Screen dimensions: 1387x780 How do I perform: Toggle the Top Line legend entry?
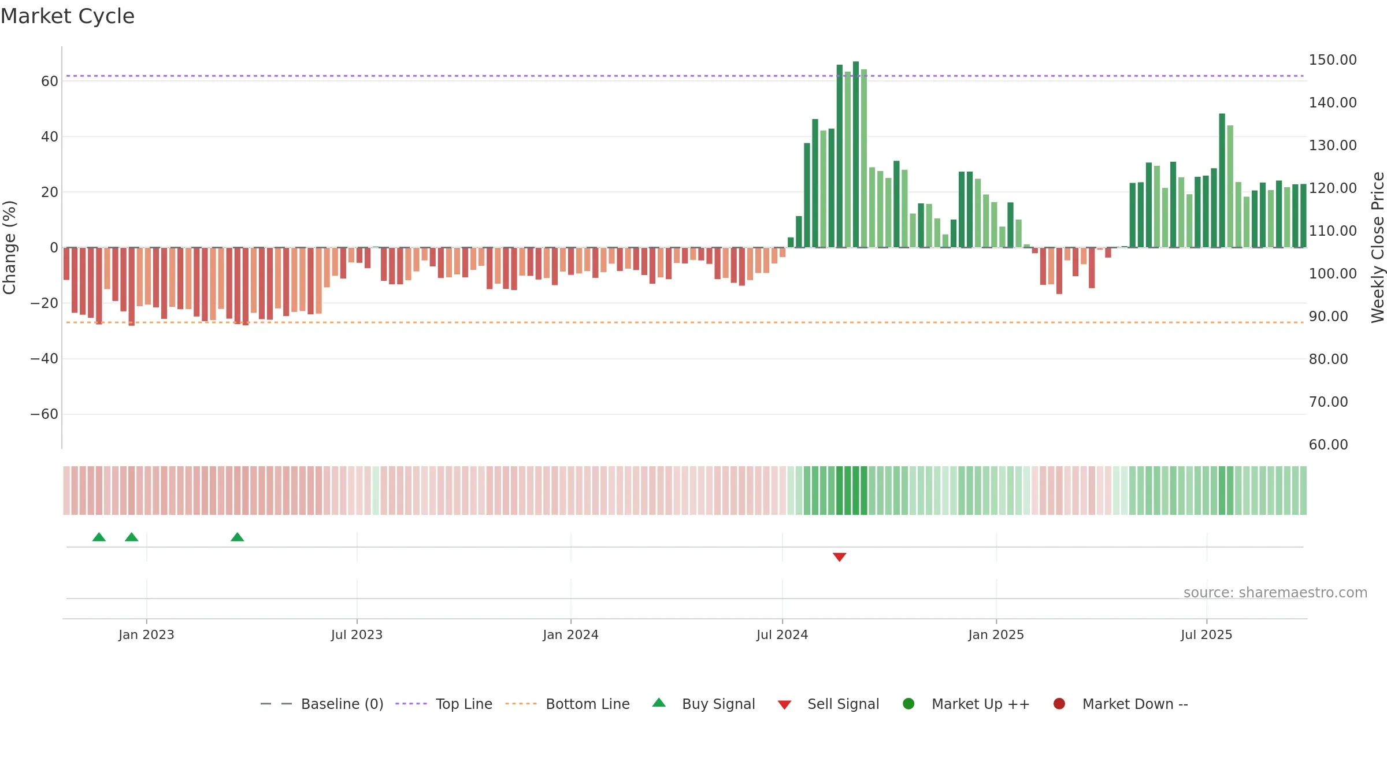coord(443,704)
